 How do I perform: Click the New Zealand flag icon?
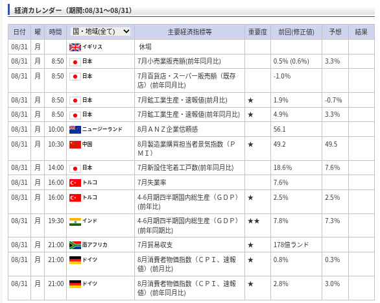click(75, 130)
